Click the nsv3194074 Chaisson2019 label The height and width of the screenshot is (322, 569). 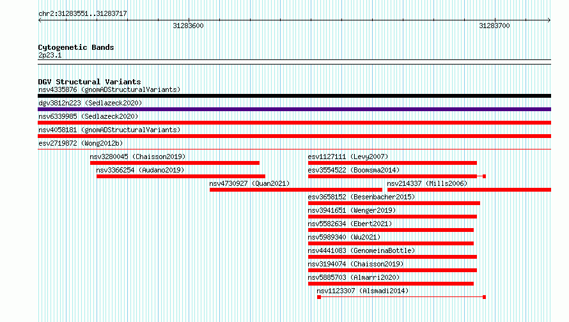(x=355, y=264)
